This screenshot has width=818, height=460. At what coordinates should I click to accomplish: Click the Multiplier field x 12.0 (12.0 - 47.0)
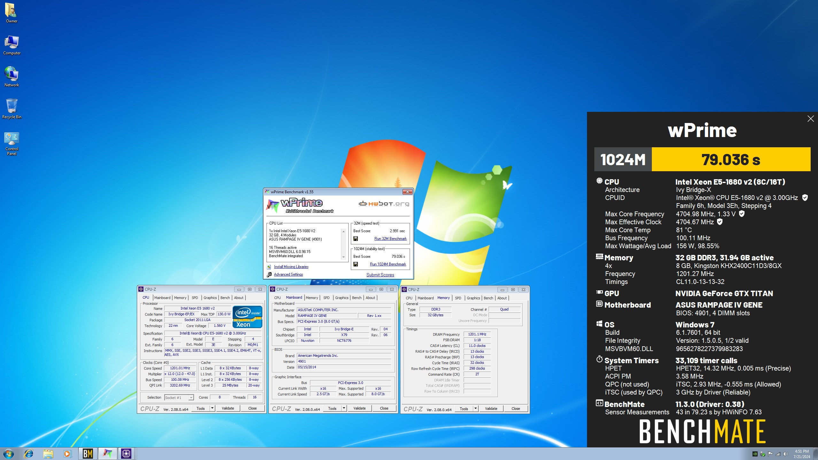coord(180,374)
